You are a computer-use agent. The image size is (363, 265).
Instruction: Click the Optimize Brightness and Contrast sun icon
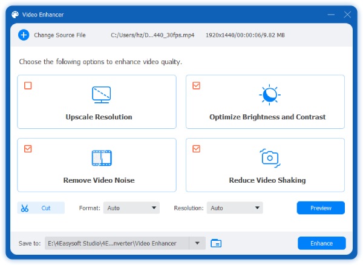coord(268,95)
